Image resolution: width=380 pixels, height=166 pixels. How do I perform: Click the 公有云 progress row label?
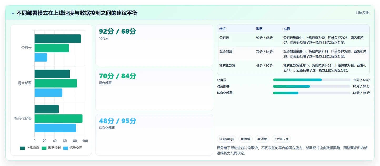pyautogui.click(x=222, y=80)
